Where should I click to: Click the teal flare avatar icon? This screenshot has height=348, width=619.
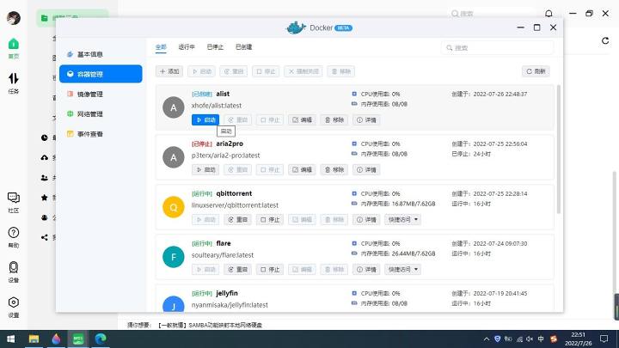(174, 257)
